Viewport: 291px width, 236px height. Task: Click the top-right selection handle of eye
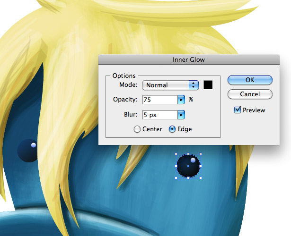click(x=201, y=154)
